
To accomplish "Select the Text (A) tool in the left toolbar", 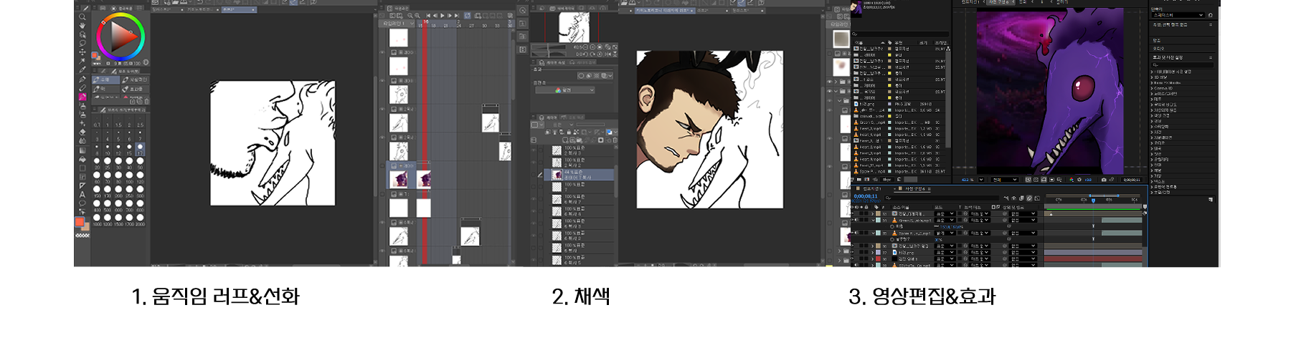I will [82, 194].
